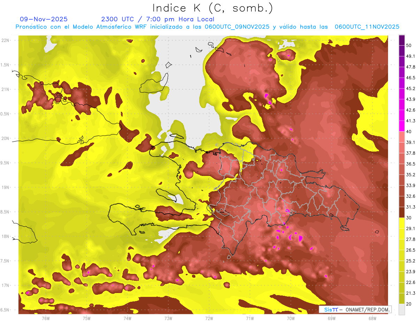Image resolution: width=418 pixels, height=323 pixels.
Task: Click the '69W' longitude label
Action: point(332,318)
